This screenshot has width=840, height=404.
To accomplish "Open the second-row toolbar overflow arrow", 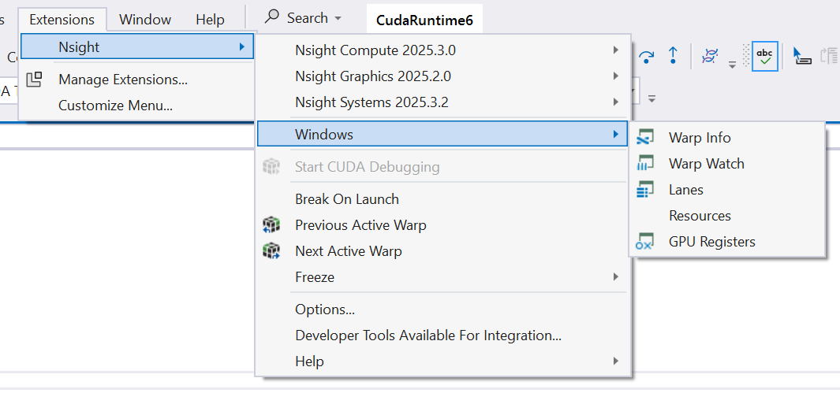I will pyautogui.click(x=652, y=98).
